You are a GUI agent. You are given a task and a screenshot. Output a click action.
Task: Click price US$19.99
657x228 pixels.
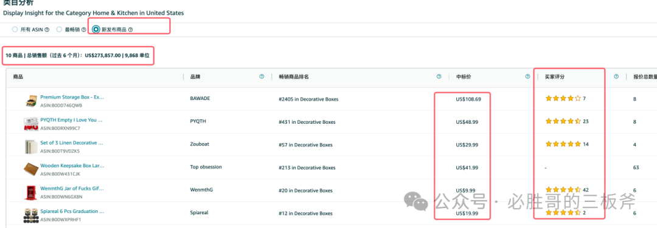pyautogui.click(x=467, y=213)
